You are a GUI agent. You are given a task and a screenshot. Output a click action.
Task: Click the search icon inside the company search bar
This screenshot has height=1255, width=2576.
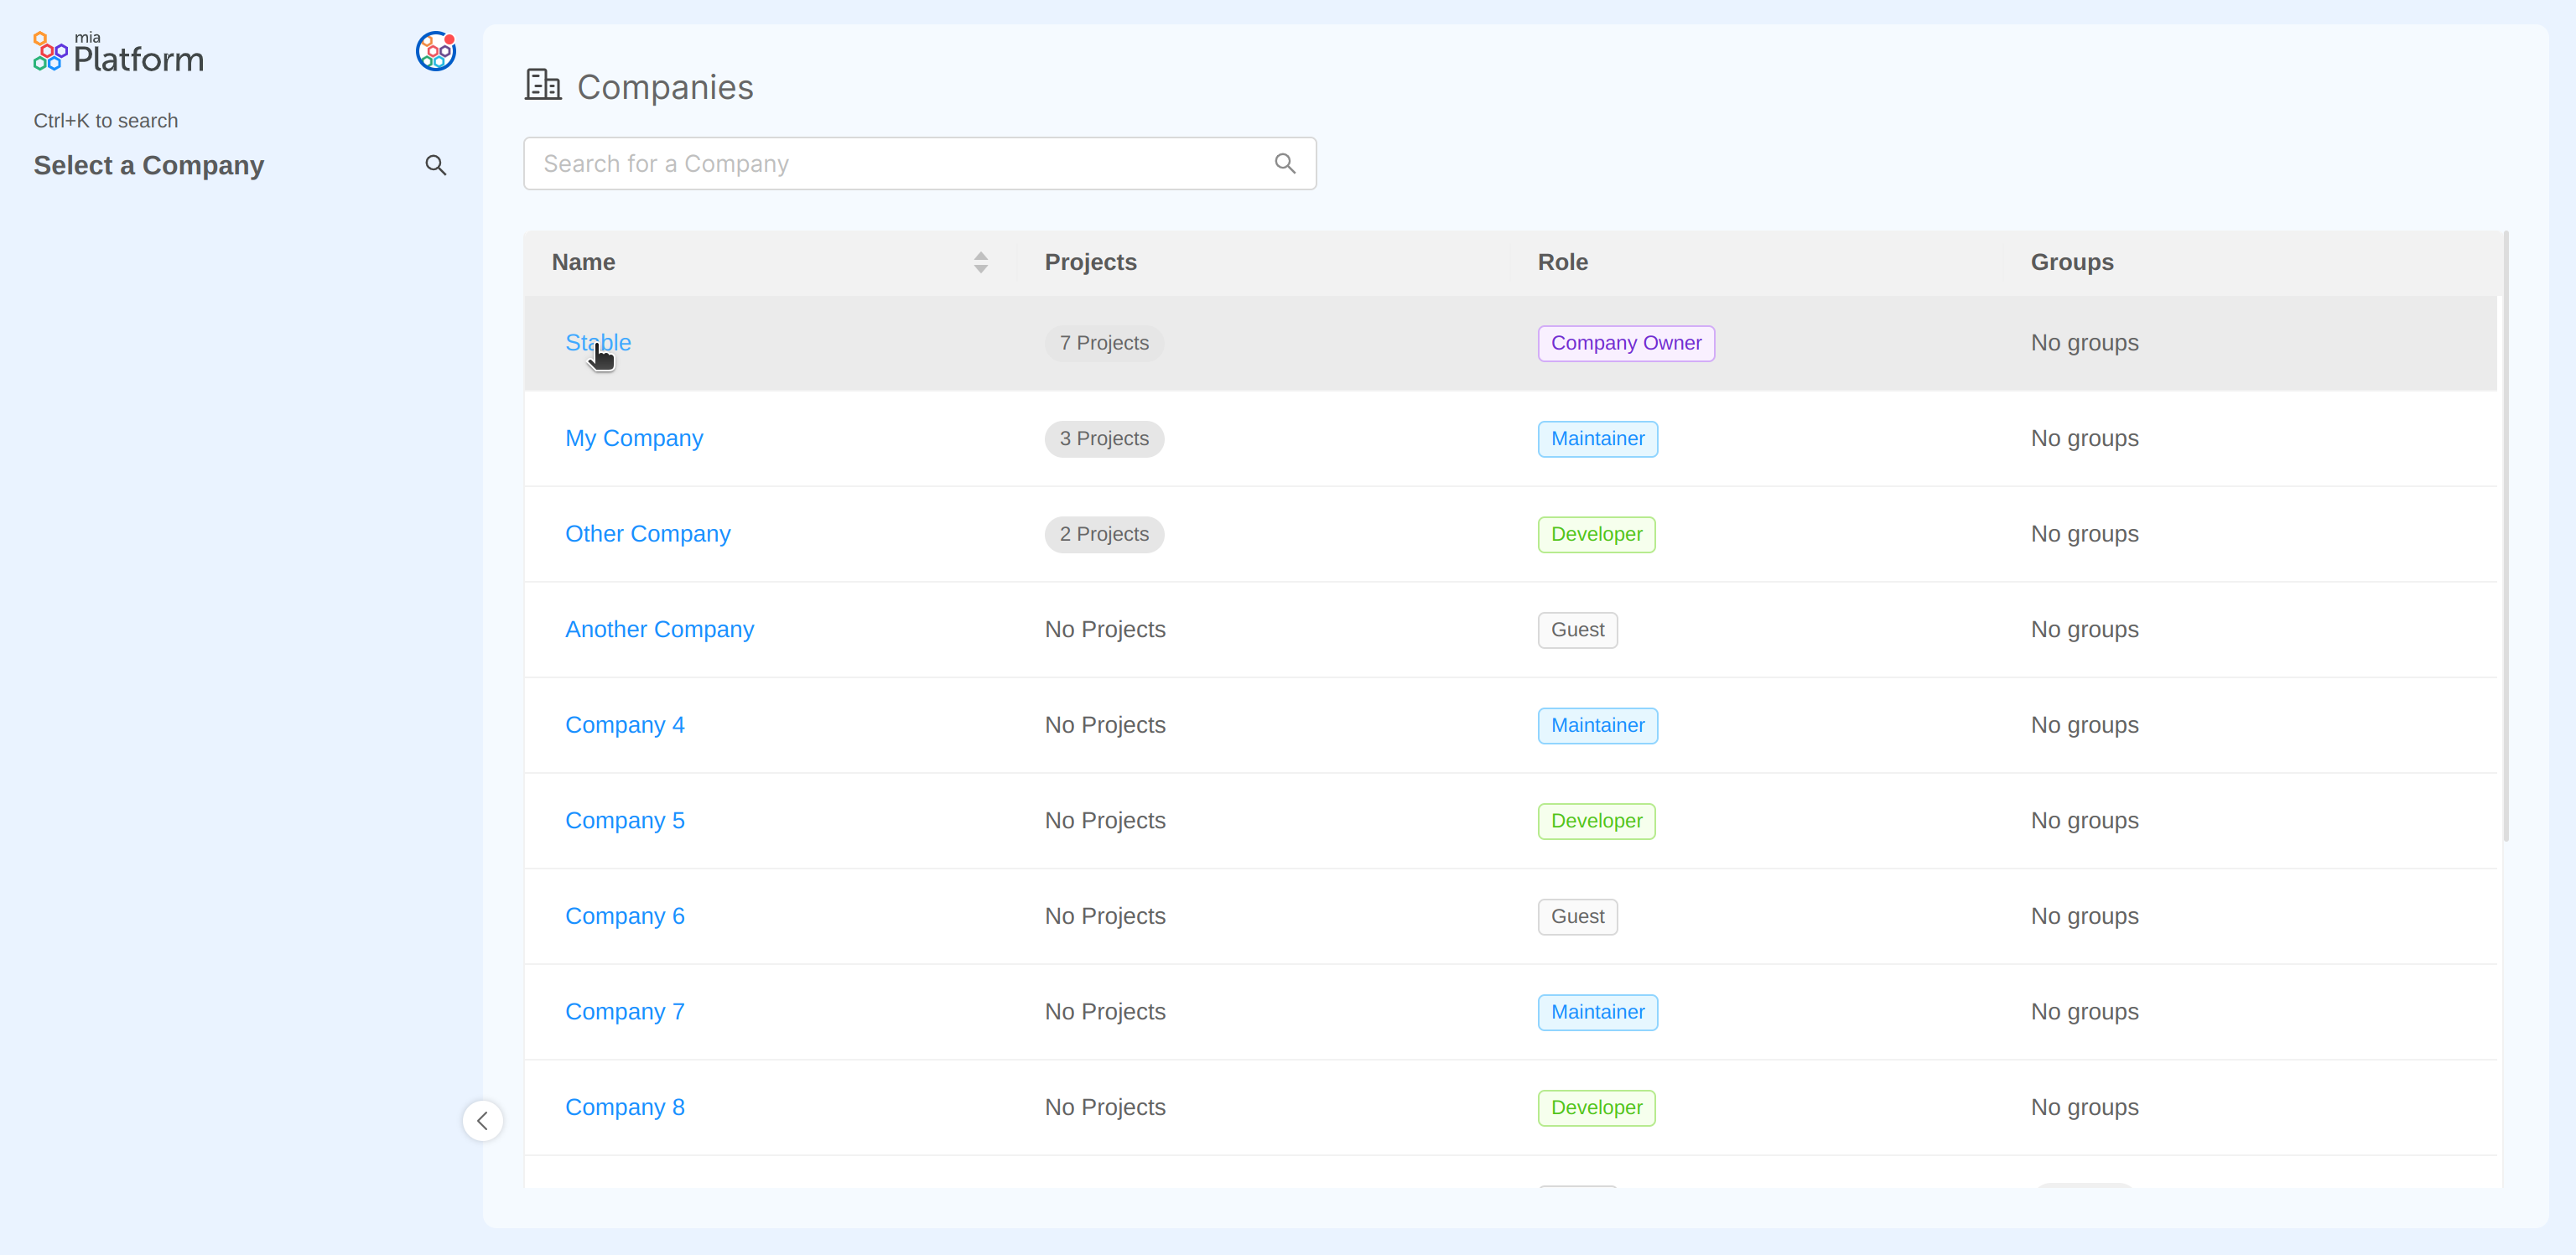[x=1285, y=163]
